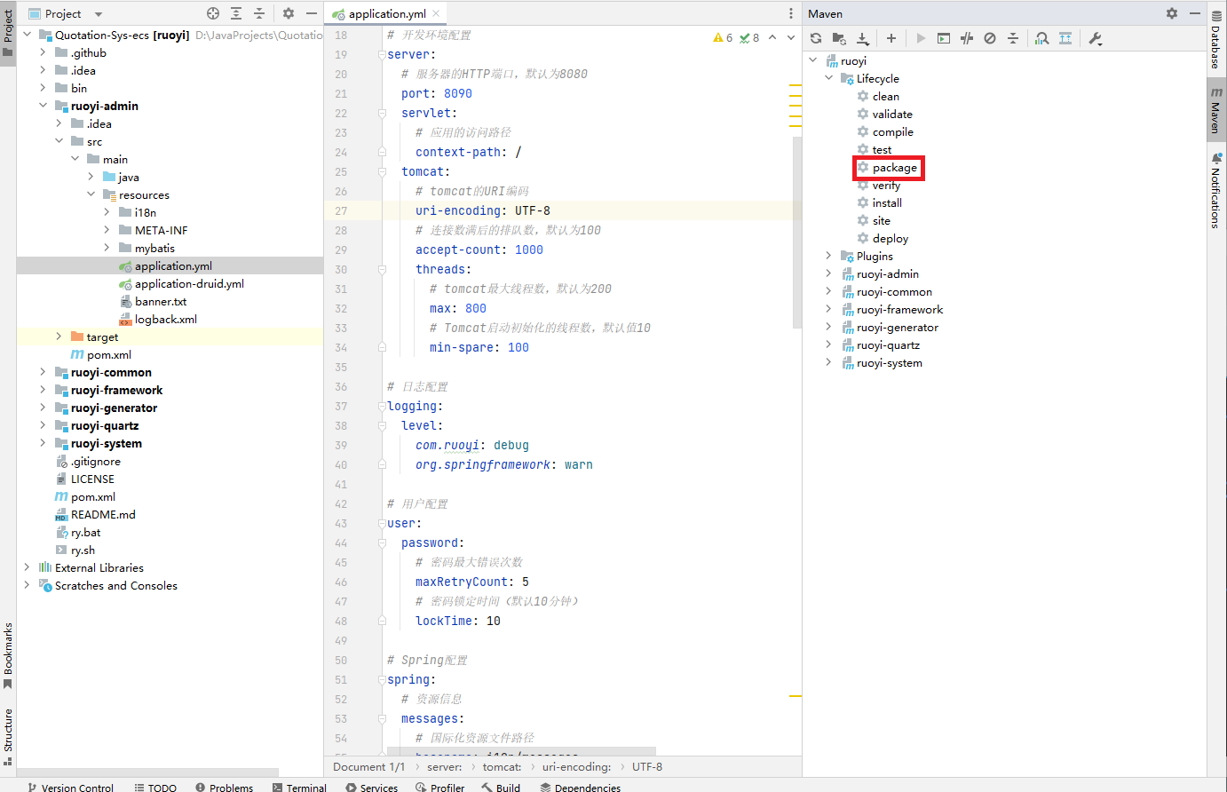Open Structure side tool window
Viewport: 1227px width, 792px height.
(x=8, y=737)
